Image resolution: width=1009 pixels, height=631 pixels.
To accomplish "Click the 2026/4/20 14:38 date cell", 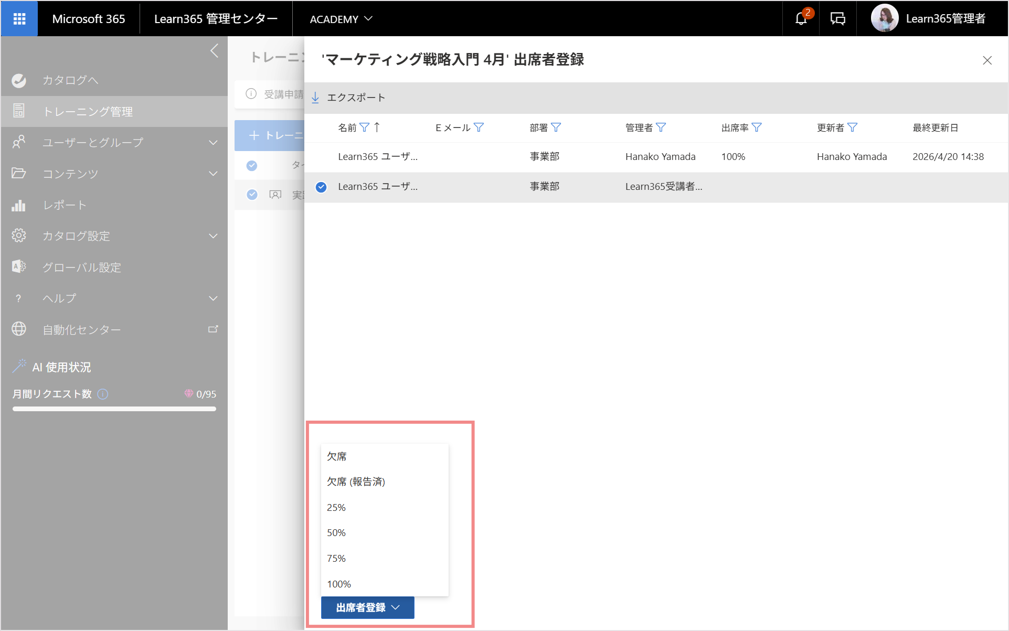I will pos(948,157).
